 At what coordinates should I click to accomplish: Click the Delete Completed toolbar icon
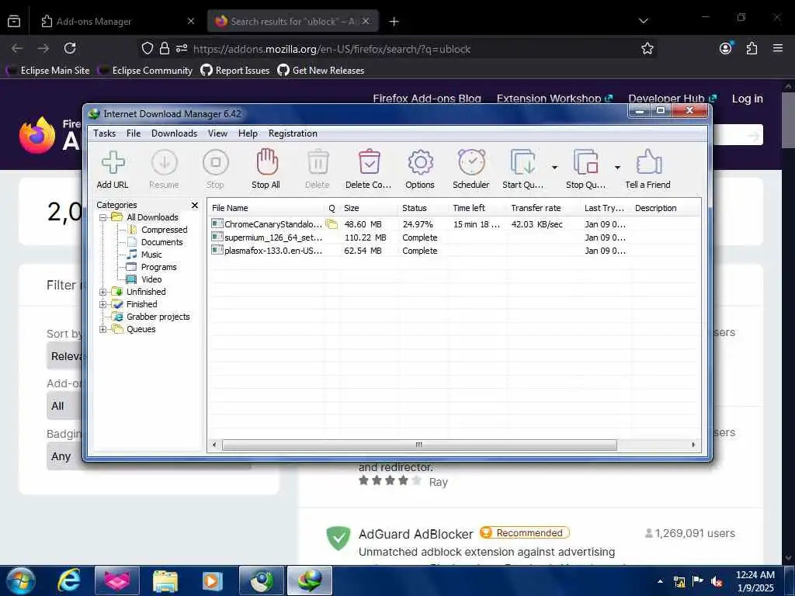pos(369,169)
